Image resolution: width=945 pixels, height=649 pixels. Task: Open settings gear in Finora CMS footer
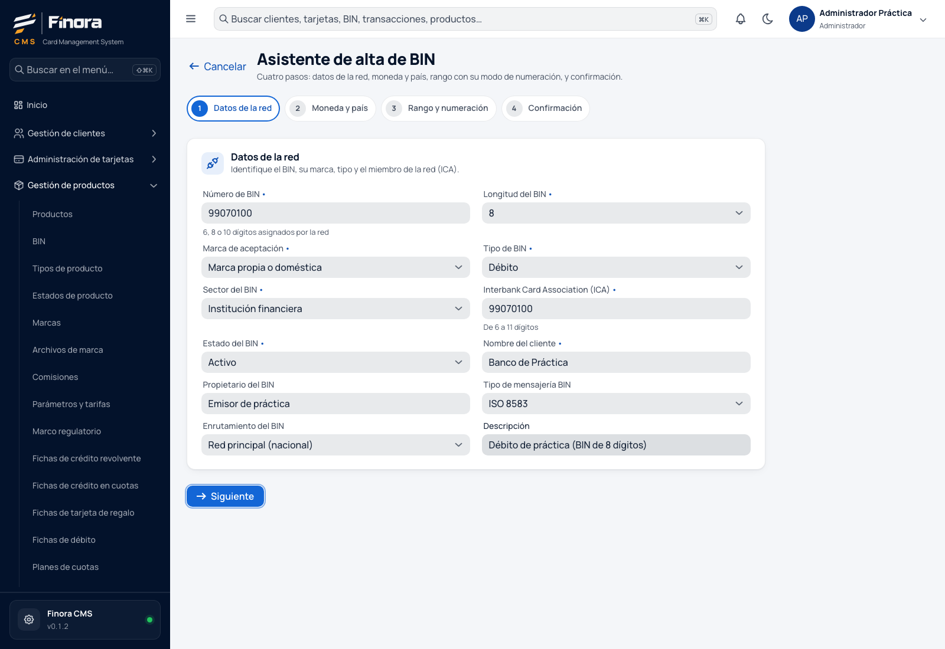pyautogui.click(x=29, y=619)
